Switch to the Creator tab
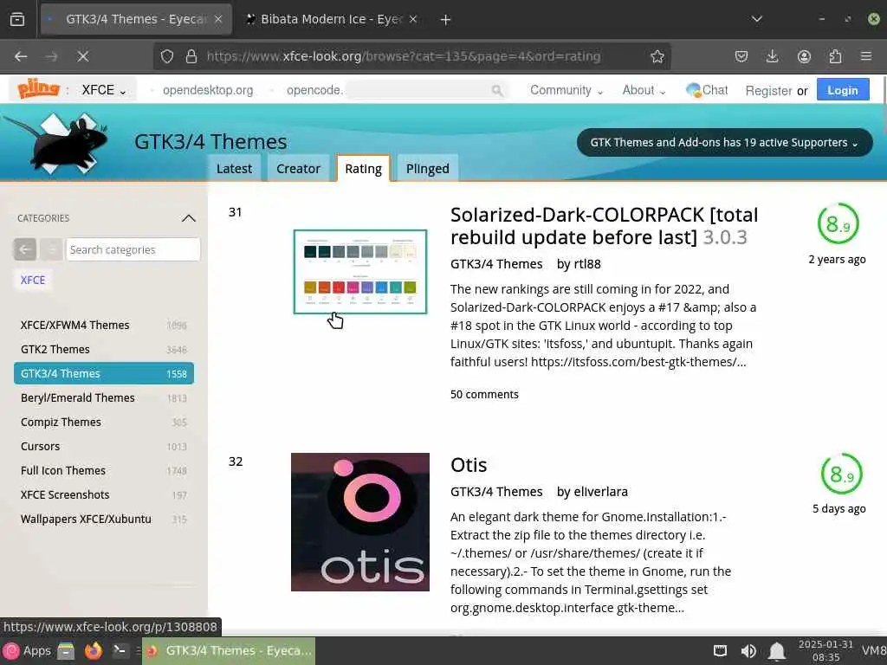 tap(298, 169)
